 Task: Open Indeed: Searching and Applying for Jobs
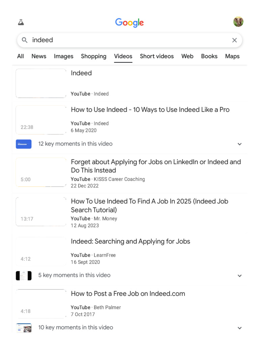tap(131, 241)
